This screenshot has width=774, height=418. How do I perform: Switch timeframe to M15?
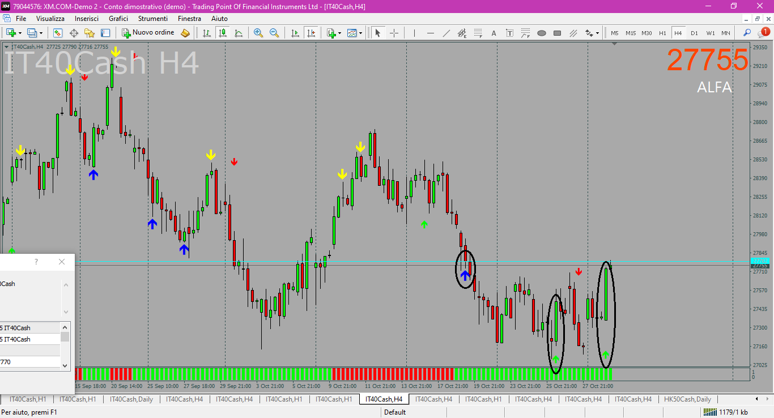coord(631,33)
